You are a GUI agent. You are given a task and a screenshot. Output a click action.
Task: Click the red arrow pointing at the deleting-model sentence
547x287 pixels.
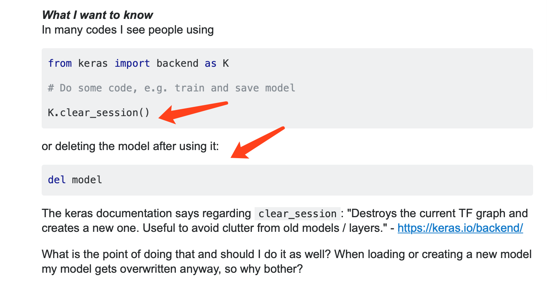coord(257,143)
